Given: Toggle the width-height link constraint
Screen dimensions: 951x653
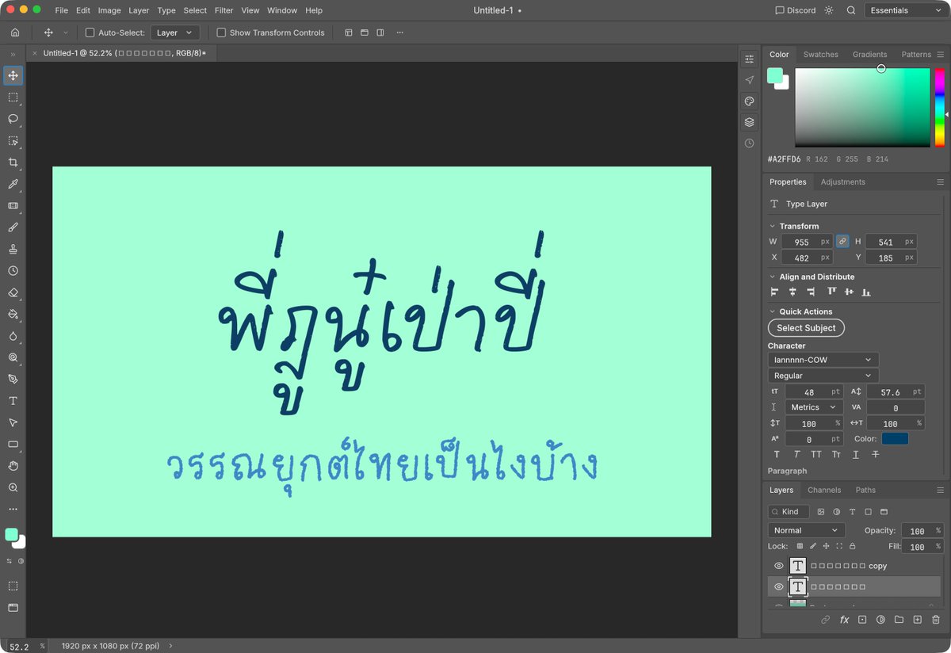Looking at the screenshot, I should click(842, 242).
